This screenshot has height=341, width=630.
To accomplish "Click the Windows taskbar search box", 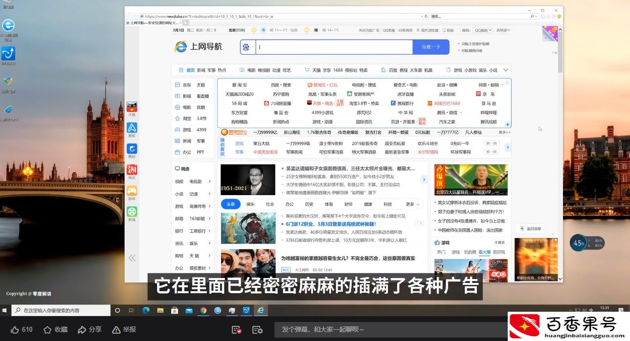I will click(61, 310).
